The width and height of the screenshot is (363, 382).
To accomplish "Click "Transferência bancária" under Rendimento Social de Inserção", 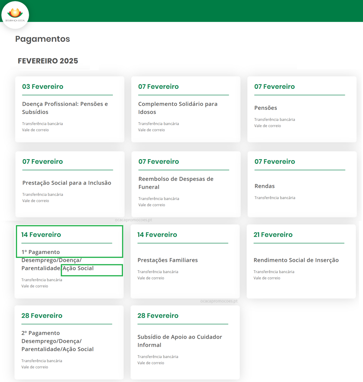I will tap(274, 272).
